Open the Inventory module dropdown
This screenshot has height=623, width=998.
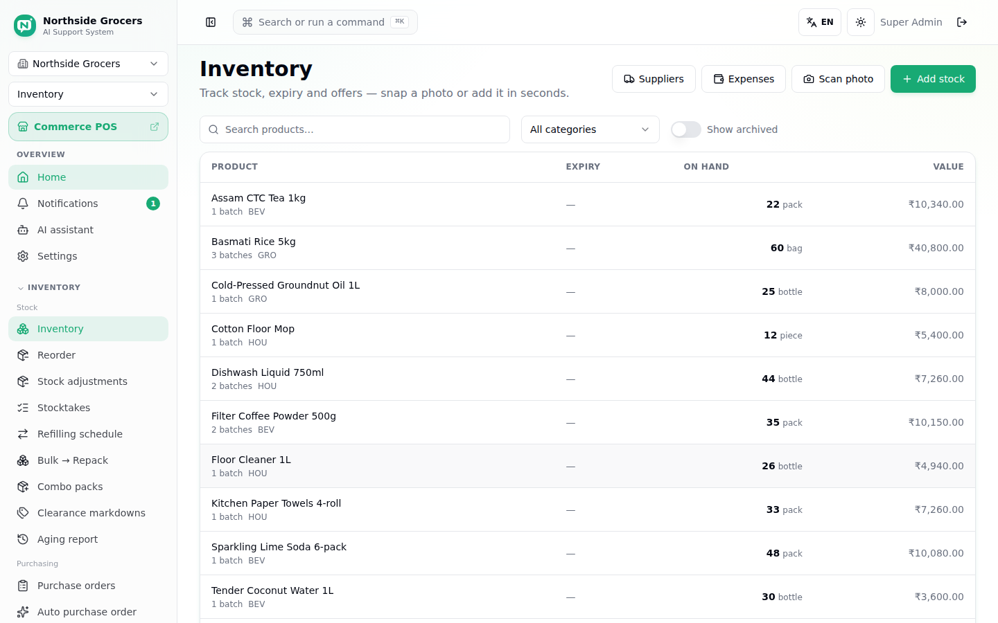click(x=88, y=94)
